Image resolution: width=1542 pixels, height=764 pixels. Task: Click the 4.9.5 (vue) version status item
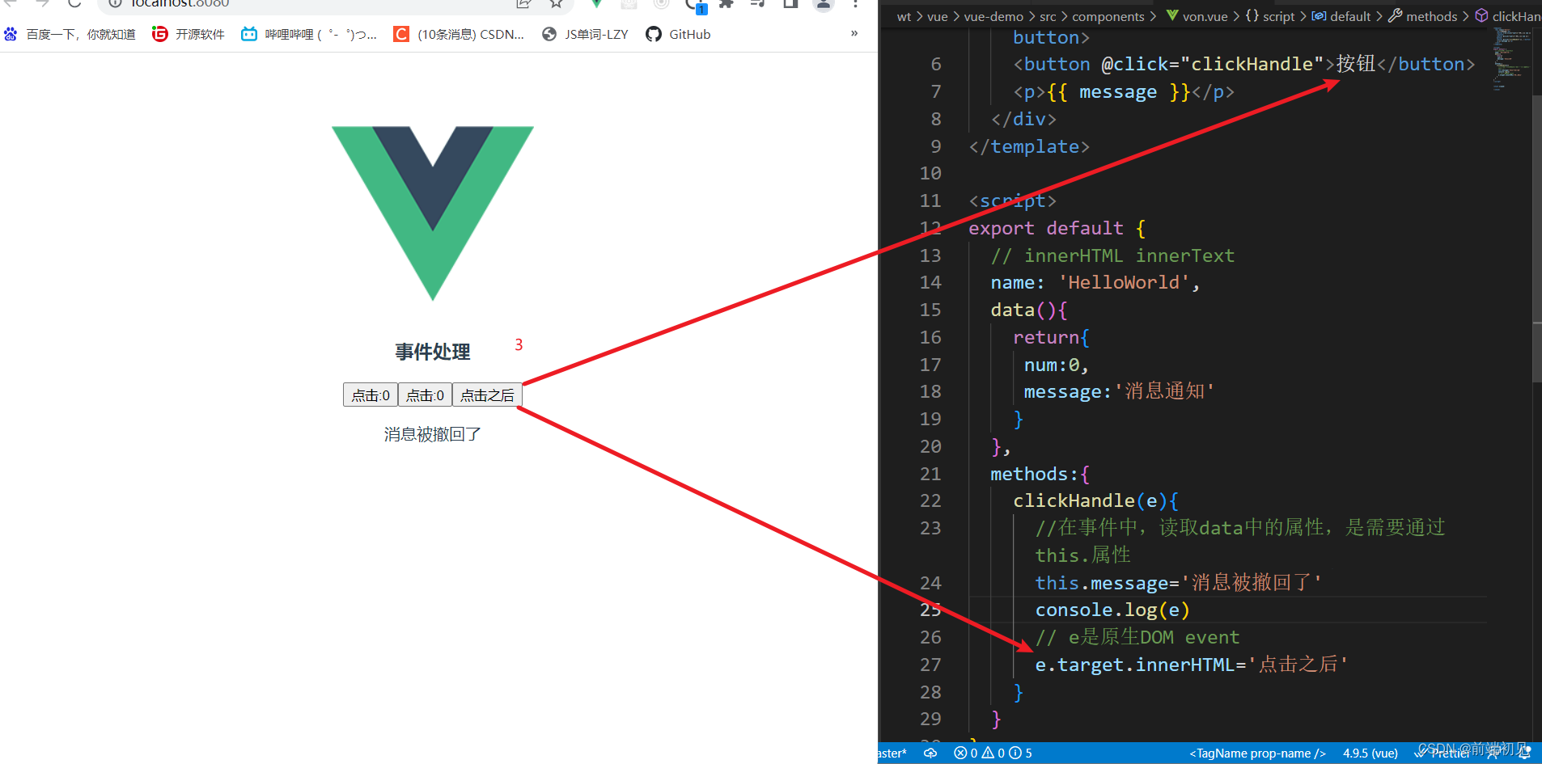coord(1370,753)
